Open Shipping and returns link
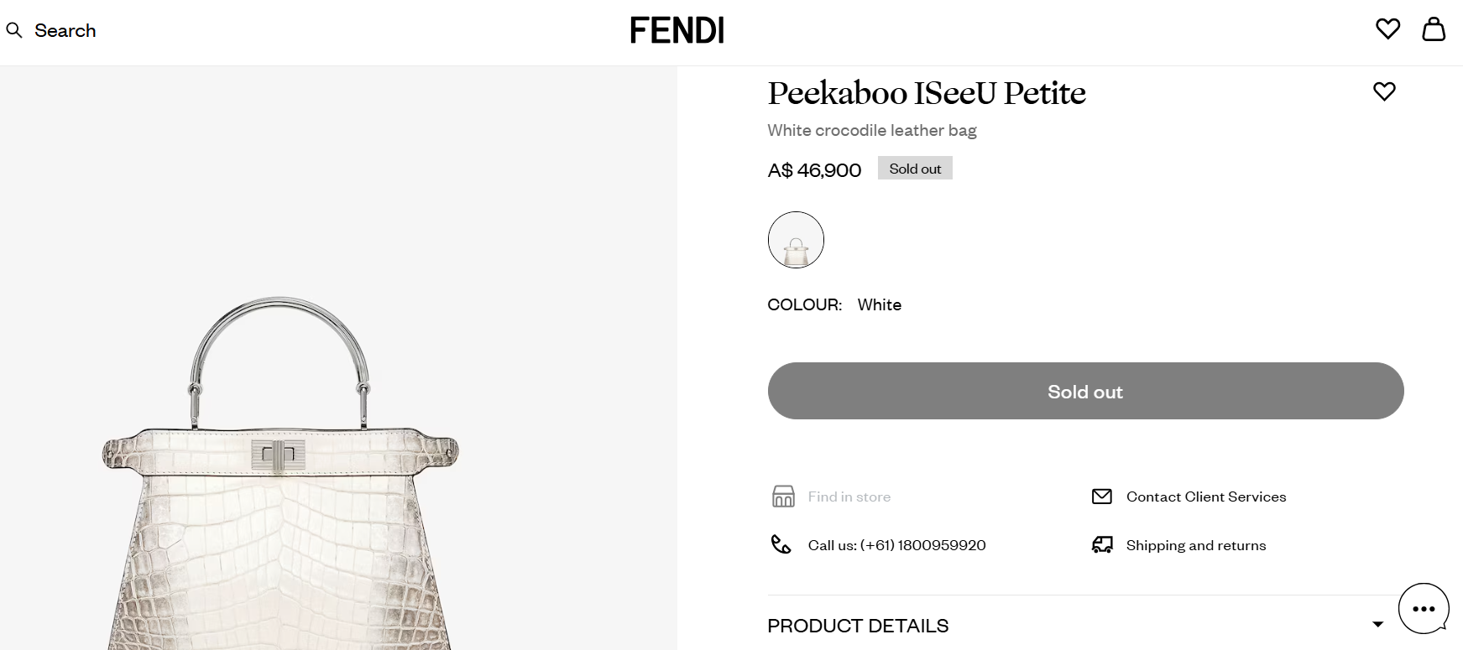Viewport: 1463px width, 650px height. coord(1195,545)
